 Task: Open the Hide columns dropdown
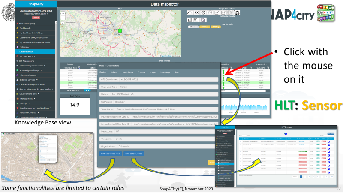point(87,90)
